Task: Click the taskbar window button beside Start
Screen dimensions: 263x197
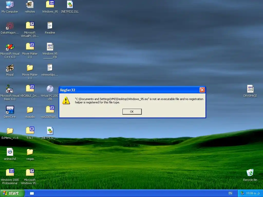Action: pos(32,193)
